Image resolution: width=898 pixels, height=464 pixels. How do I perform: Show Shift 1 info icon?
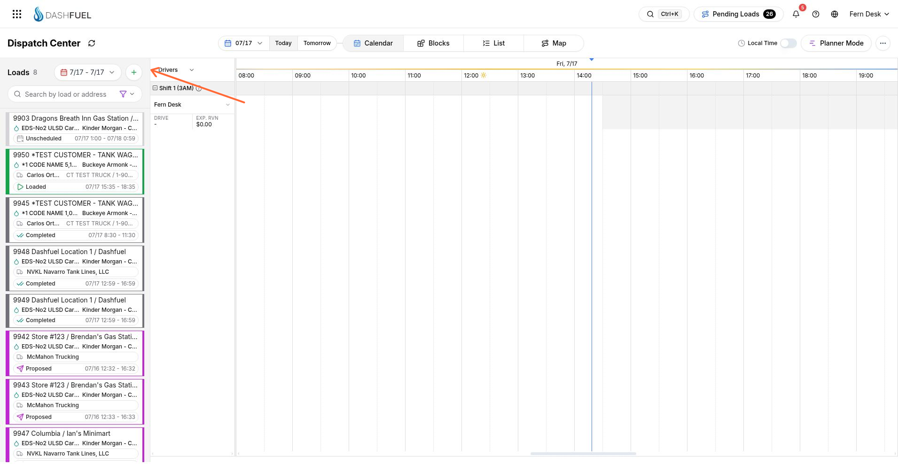coord(199,88)
